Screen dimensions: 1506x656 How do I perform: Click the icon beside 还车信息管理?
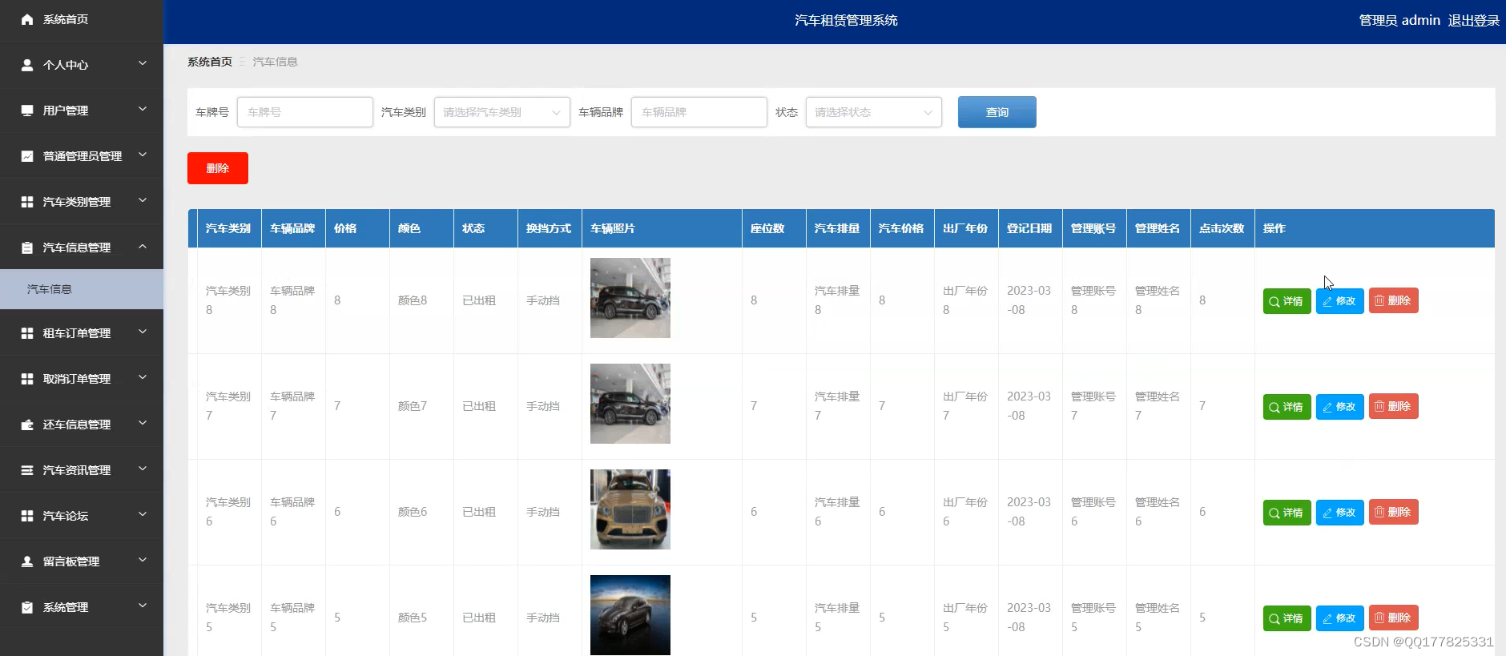tap(27, 425)
